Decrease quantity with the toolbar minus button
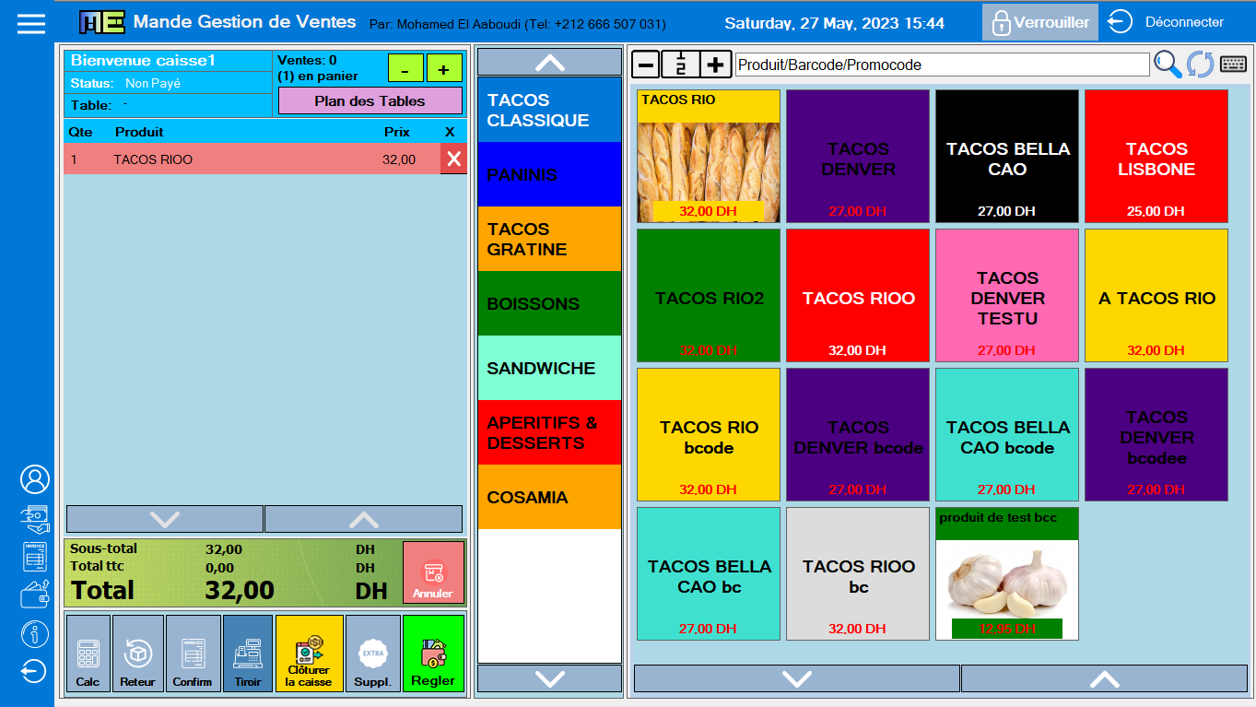The image size is (1256, 707). click(x=647, y=65)
